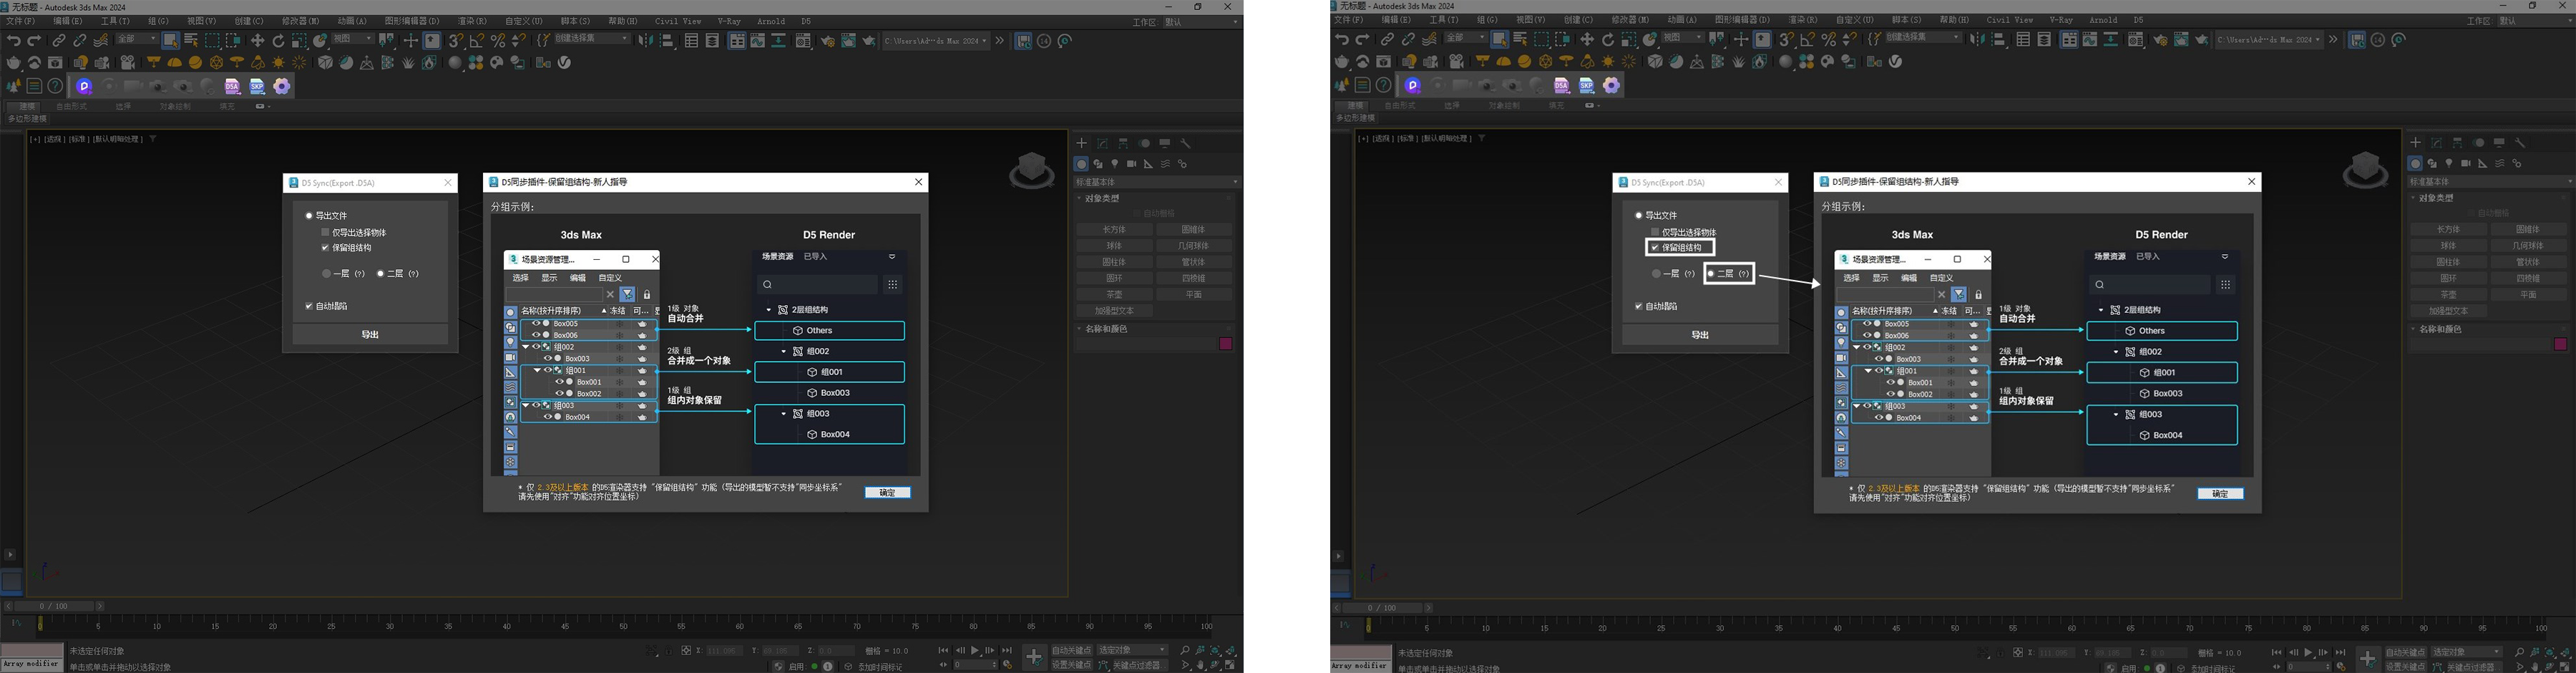
Task: Click the Redo arrow in the right window
Action: 1362,40
